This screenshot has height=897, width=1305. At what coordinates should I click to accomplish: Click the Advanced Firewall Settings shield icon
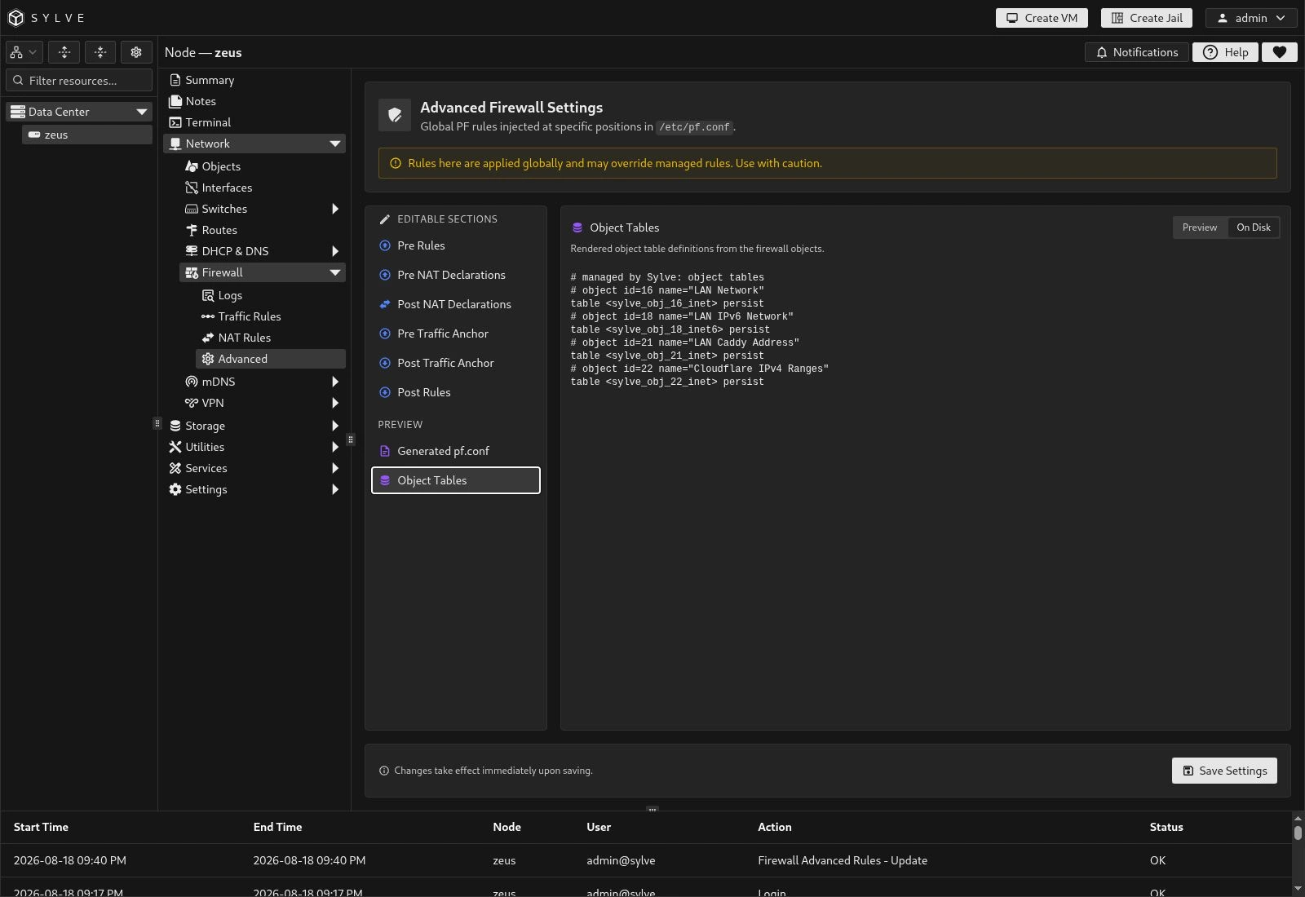pyautogui.click(x=395, y=115)
